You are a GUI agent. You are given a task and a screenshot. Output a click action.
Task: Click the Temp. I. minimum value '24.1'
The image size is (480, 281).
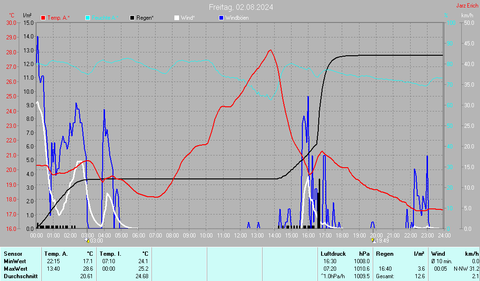[143, 261]
